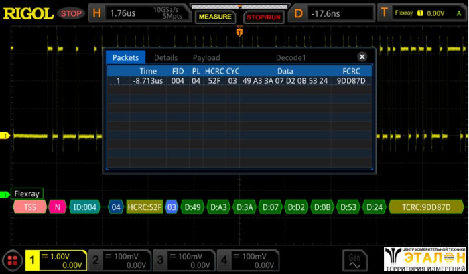Screen dimensions: 469x274
Task: Open the Payload tab
Action: [x=206, y=58]
